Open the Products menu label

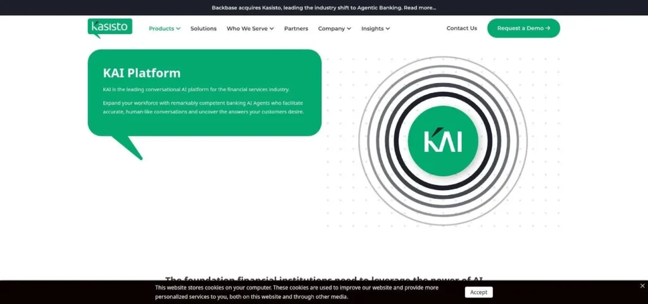161,28
